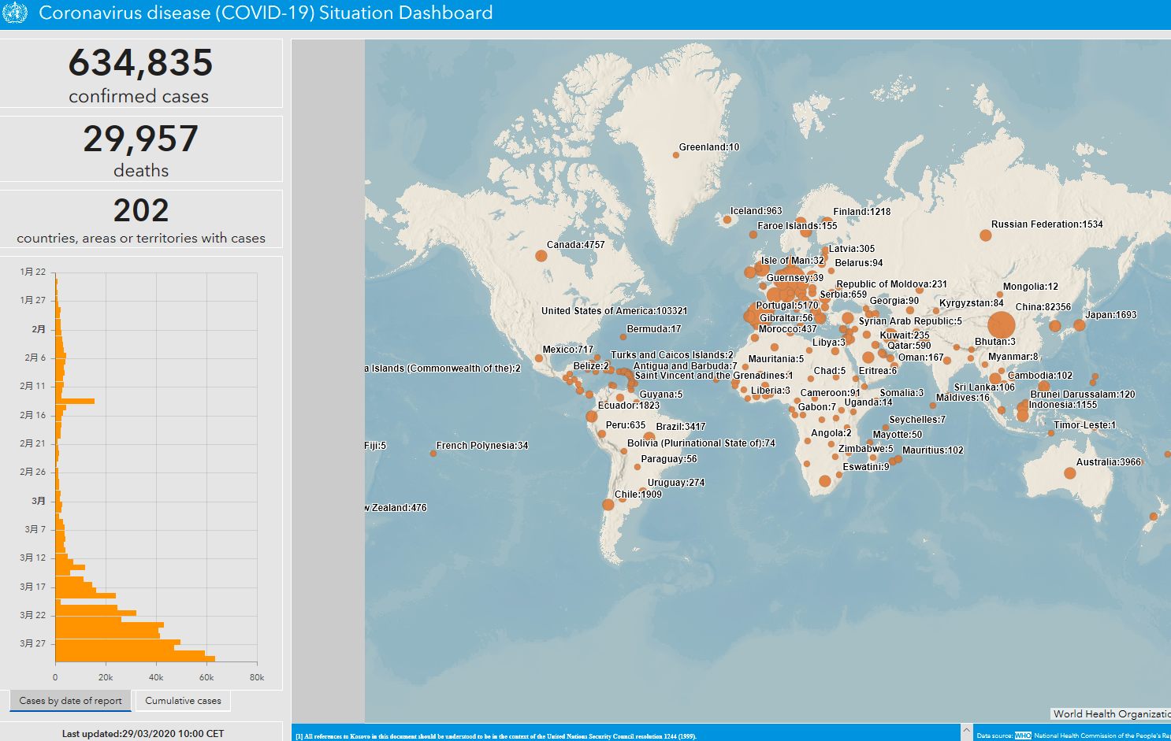Click the large China case circle
1171x741 pixels.
(1001, 325)
